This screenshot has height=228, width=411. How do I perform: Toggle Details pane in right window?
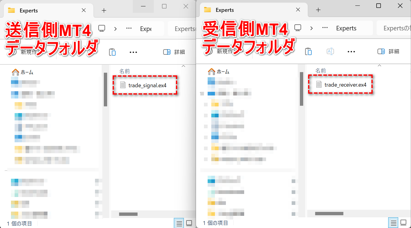coord(388,51)
